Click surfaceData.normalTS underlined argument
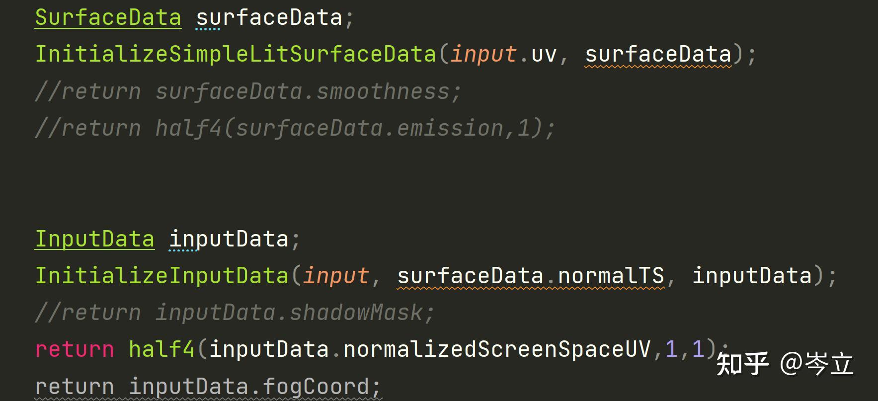Screen dimensions: 878x401 pyautogui.click(x=530, y=275)
